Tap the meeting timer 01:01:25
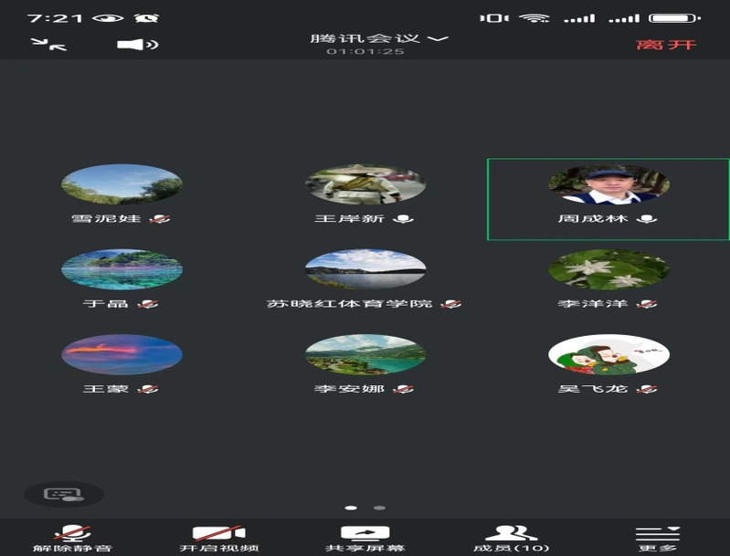Viewport: 730px width, 556px height. coord(365,52)
